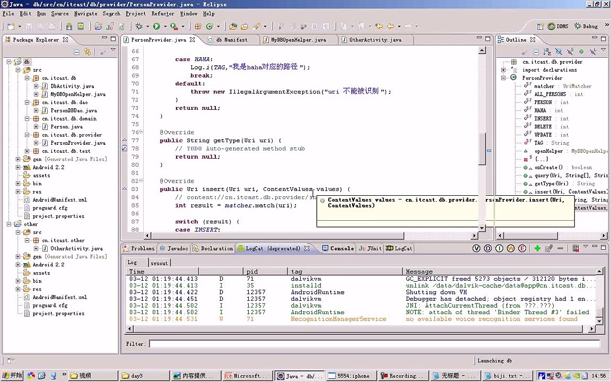Toggle the Error (E) log level filter

coord(522,248)
